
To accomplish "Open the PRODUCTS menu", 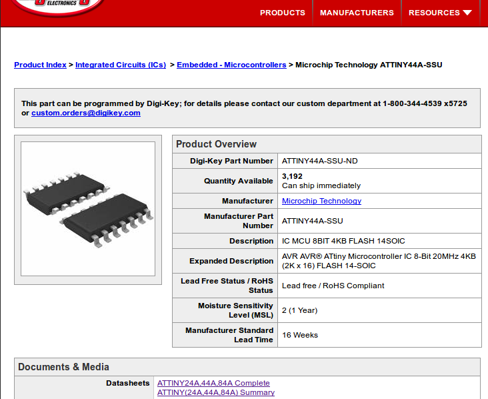I will (283, 13).
